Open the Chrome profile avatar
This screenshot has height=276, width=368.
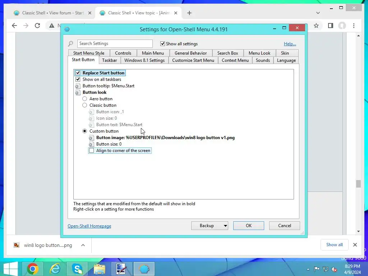point(342,26)
